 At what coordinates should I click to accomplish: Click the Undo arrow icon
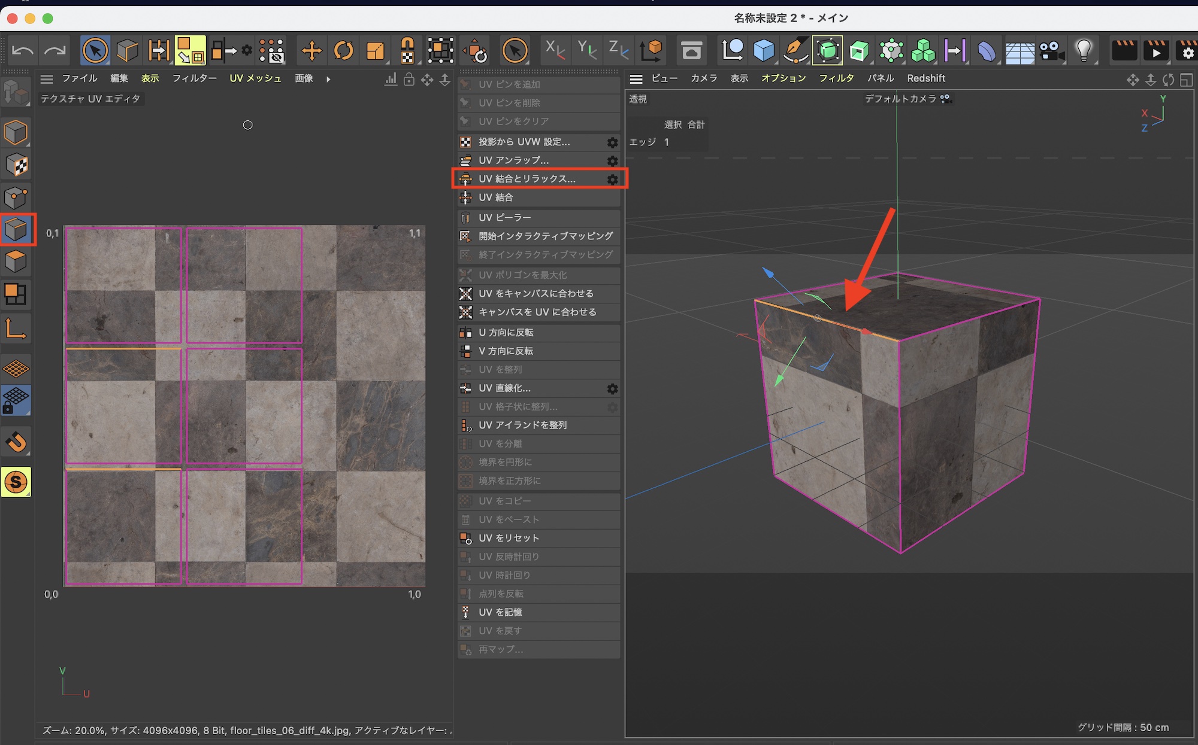[23, 51]
